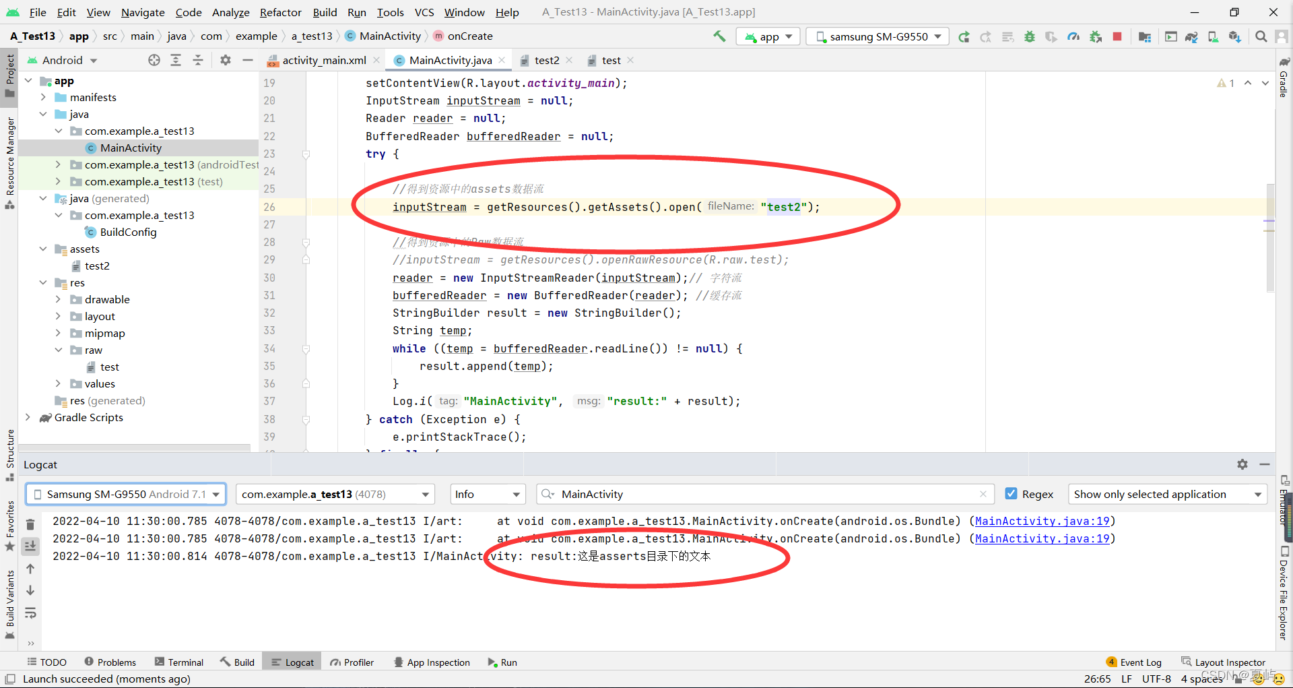The height and width of the screenshot is (688, 1293).
Task: Open the SDK Manager icon
Action: pyautogui.click(x=1234, y=36)
